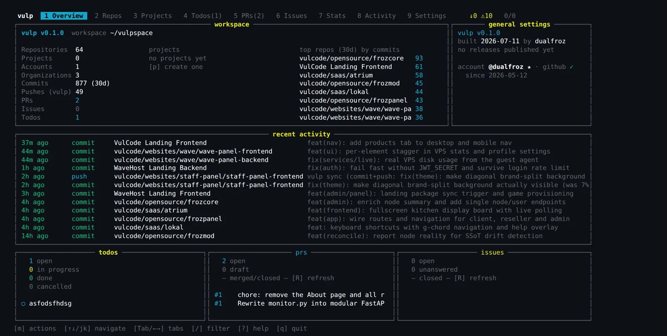Click the [↑↓/jk] navigate hint
The height and width of the screenshot is (336, 667).
pyautogui.click(x=95, y=328)
